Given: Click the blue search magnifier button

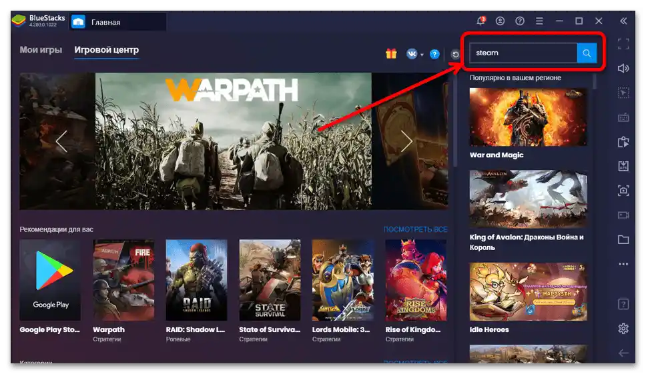Looking at the screenshot, I should [x=587, y=53].
